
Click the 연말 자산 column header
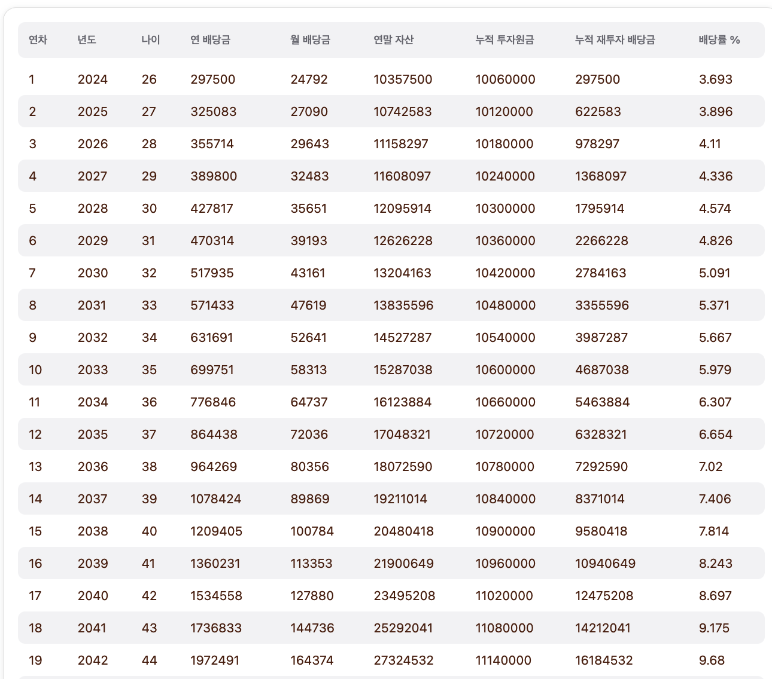pyautogui.click(x=394, y=40)
